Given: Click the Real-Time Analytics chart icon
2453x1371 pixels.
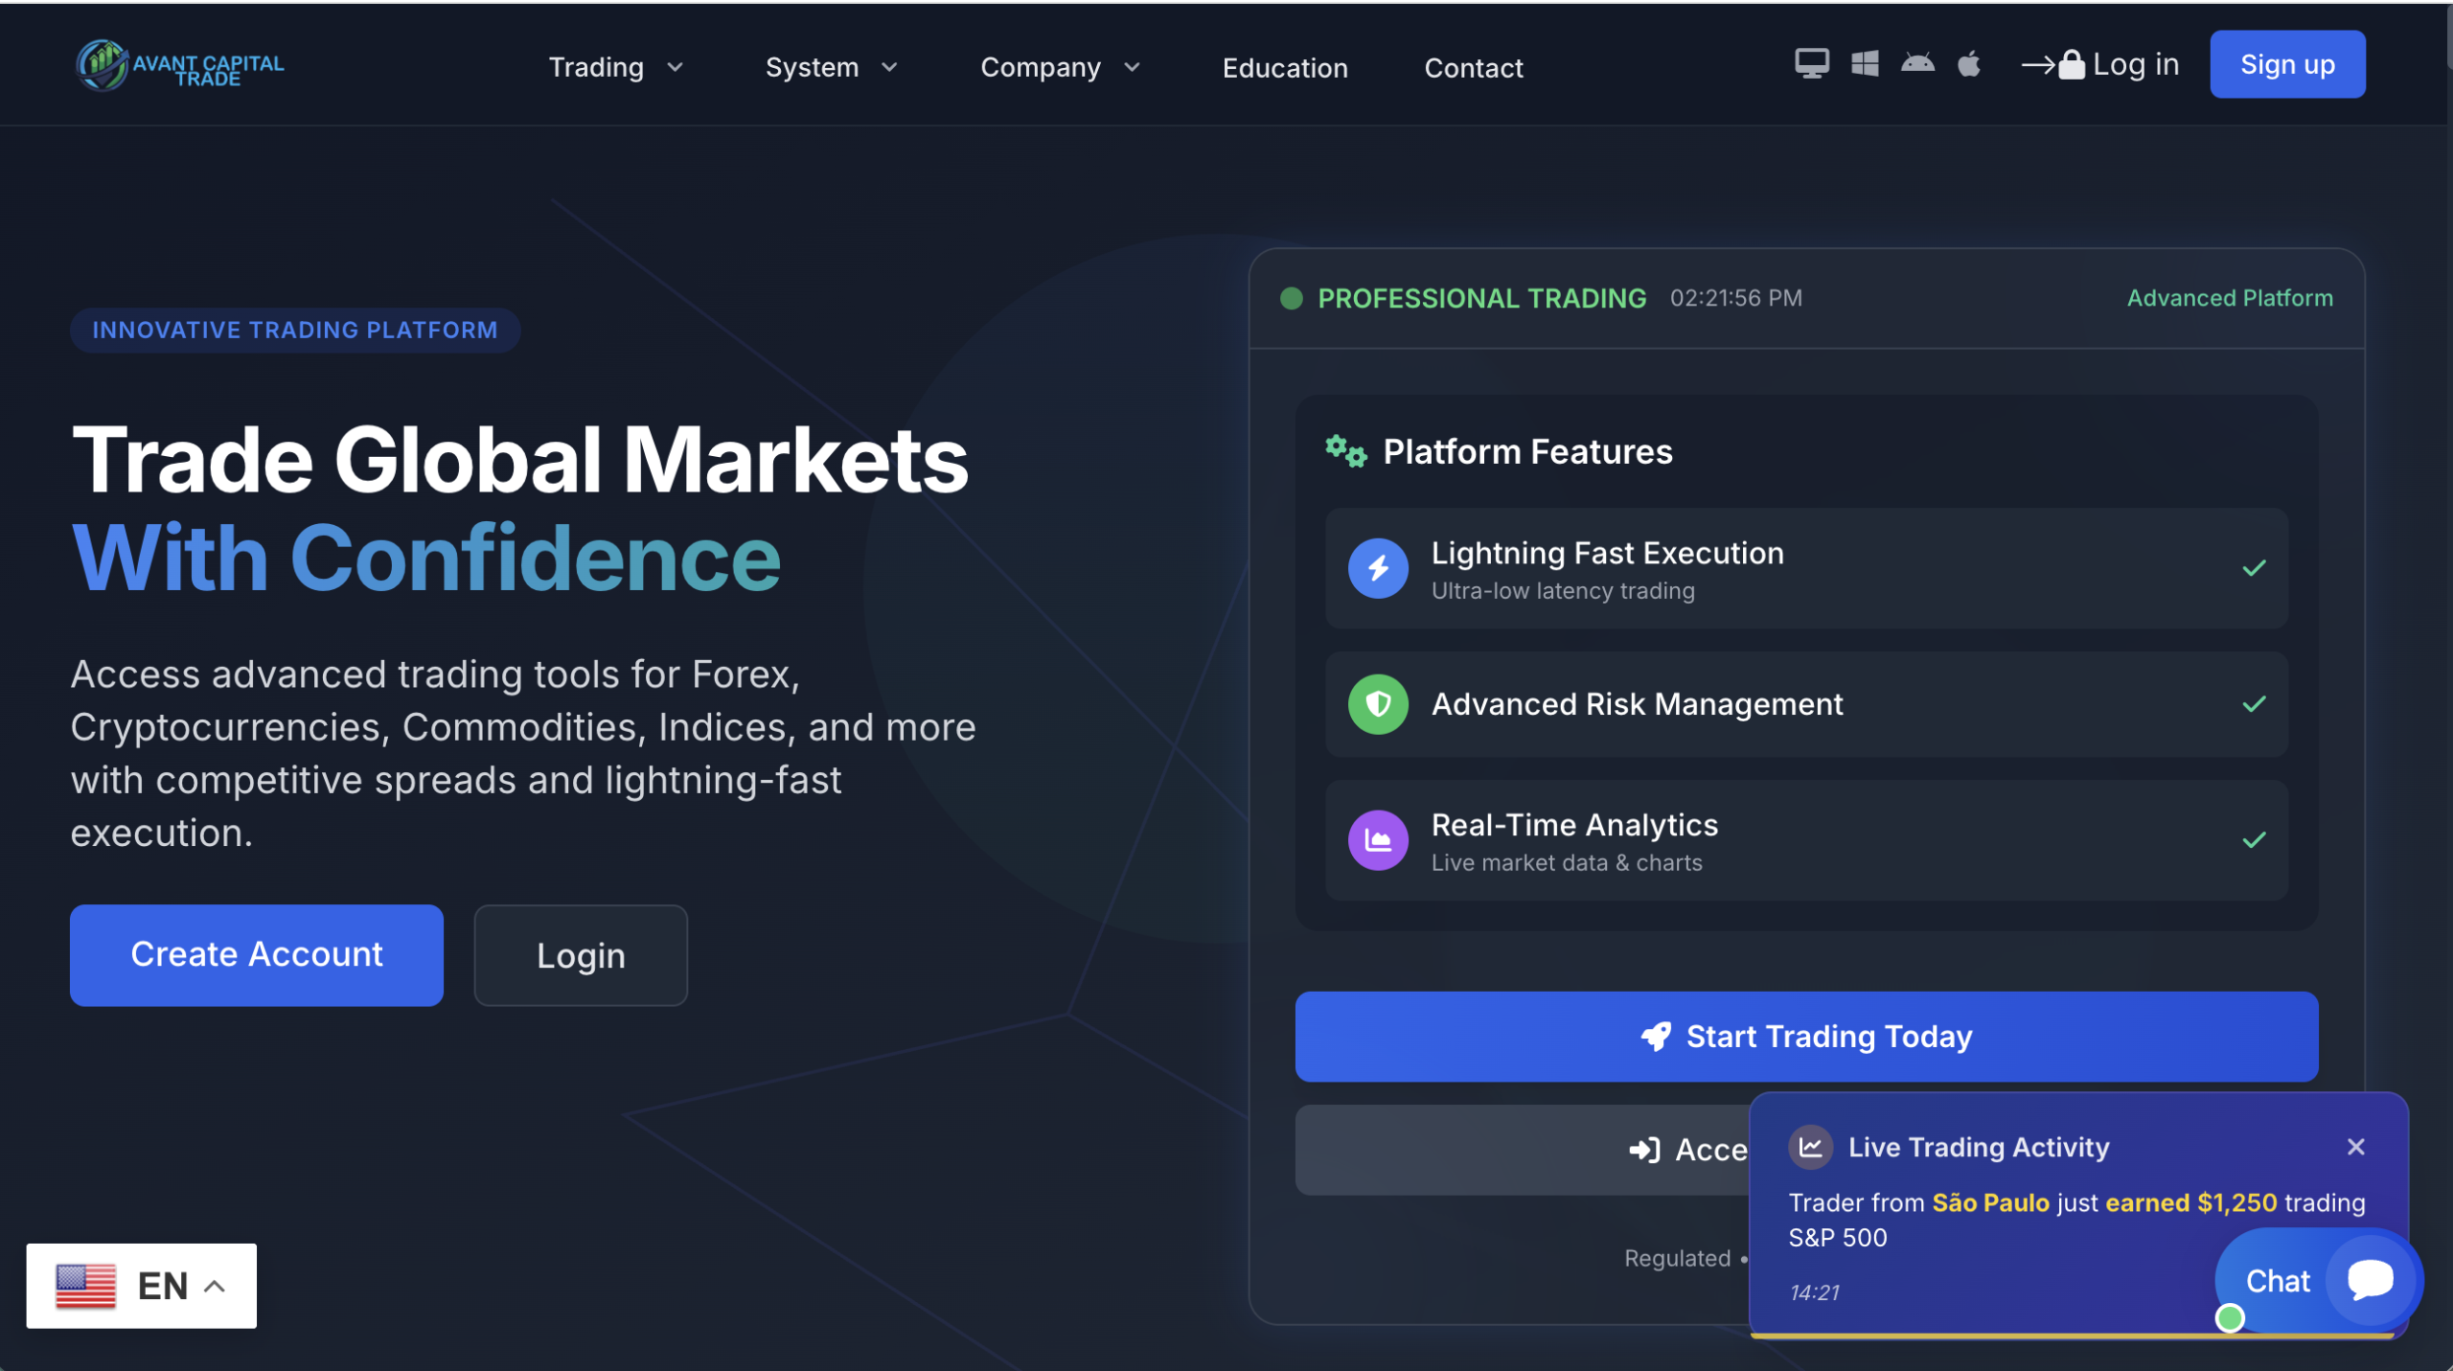Looking at the screenshot, I should pos(1378,840).
